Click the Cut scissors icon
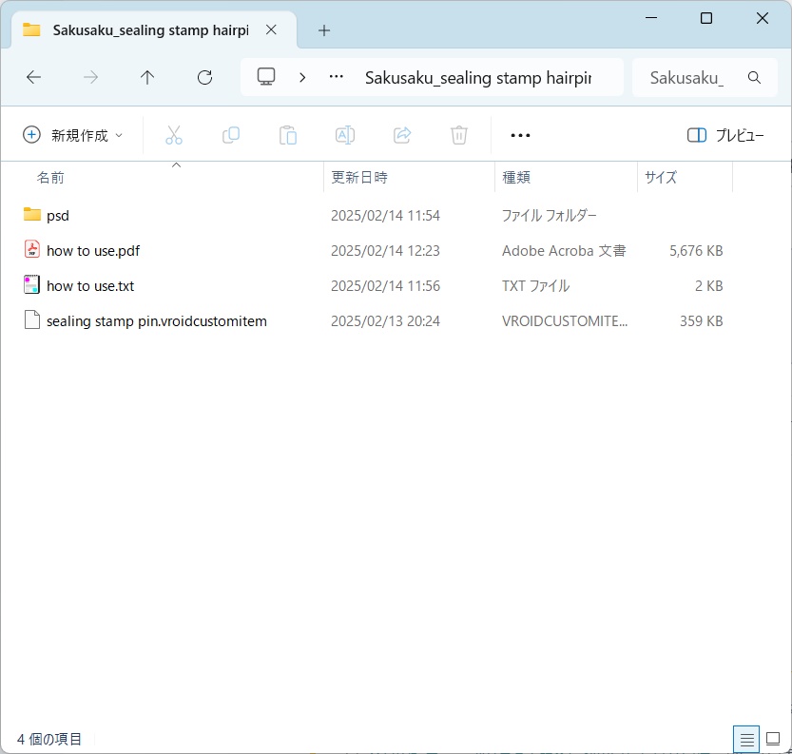The image size is (792, 754). (174, 135)
